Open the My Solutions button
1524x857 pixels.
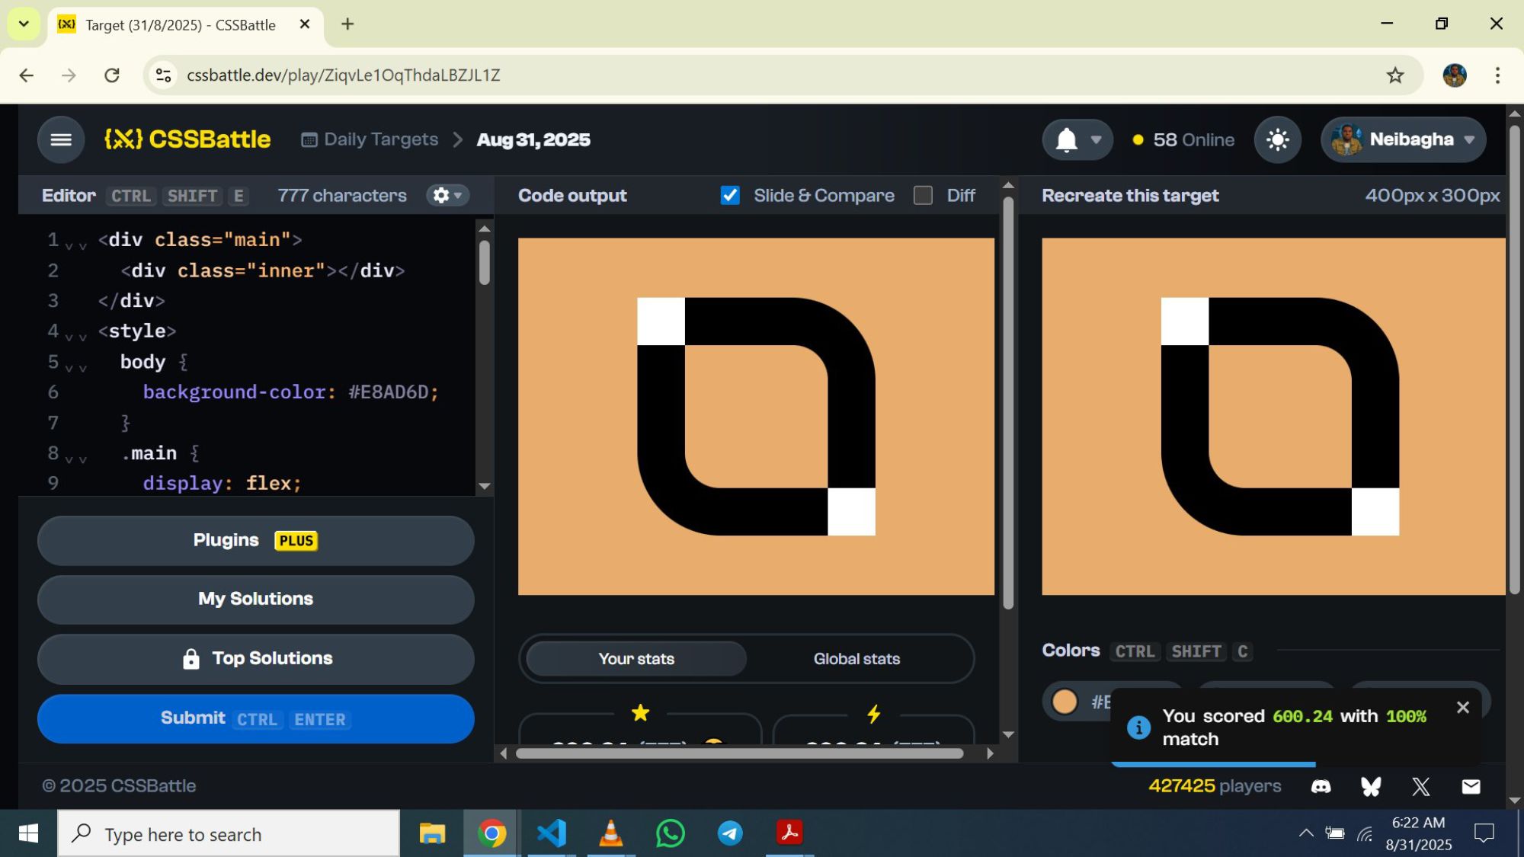click(x=255, y=599)
